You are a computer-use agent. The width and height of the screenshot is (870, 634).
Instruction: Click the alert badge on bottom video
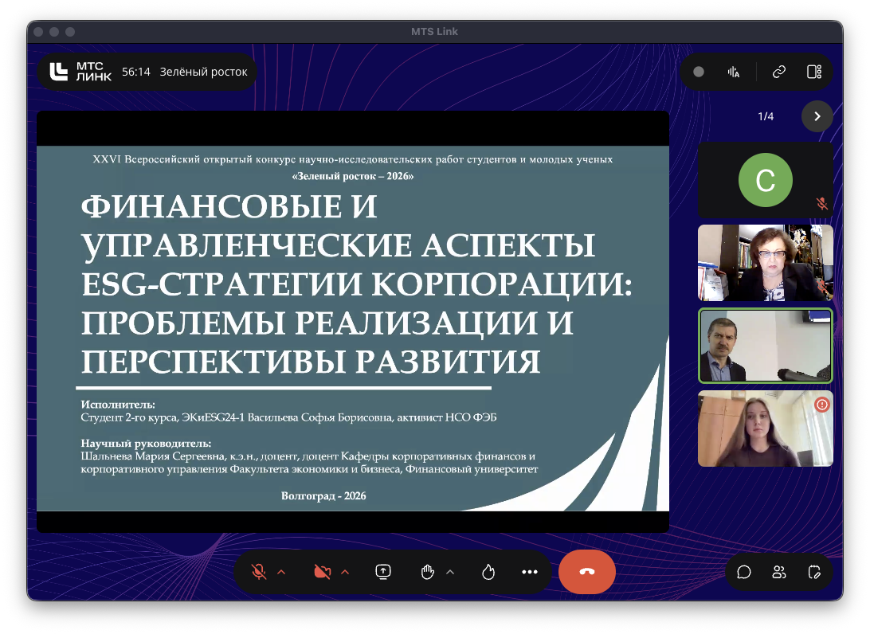[822, 405]
